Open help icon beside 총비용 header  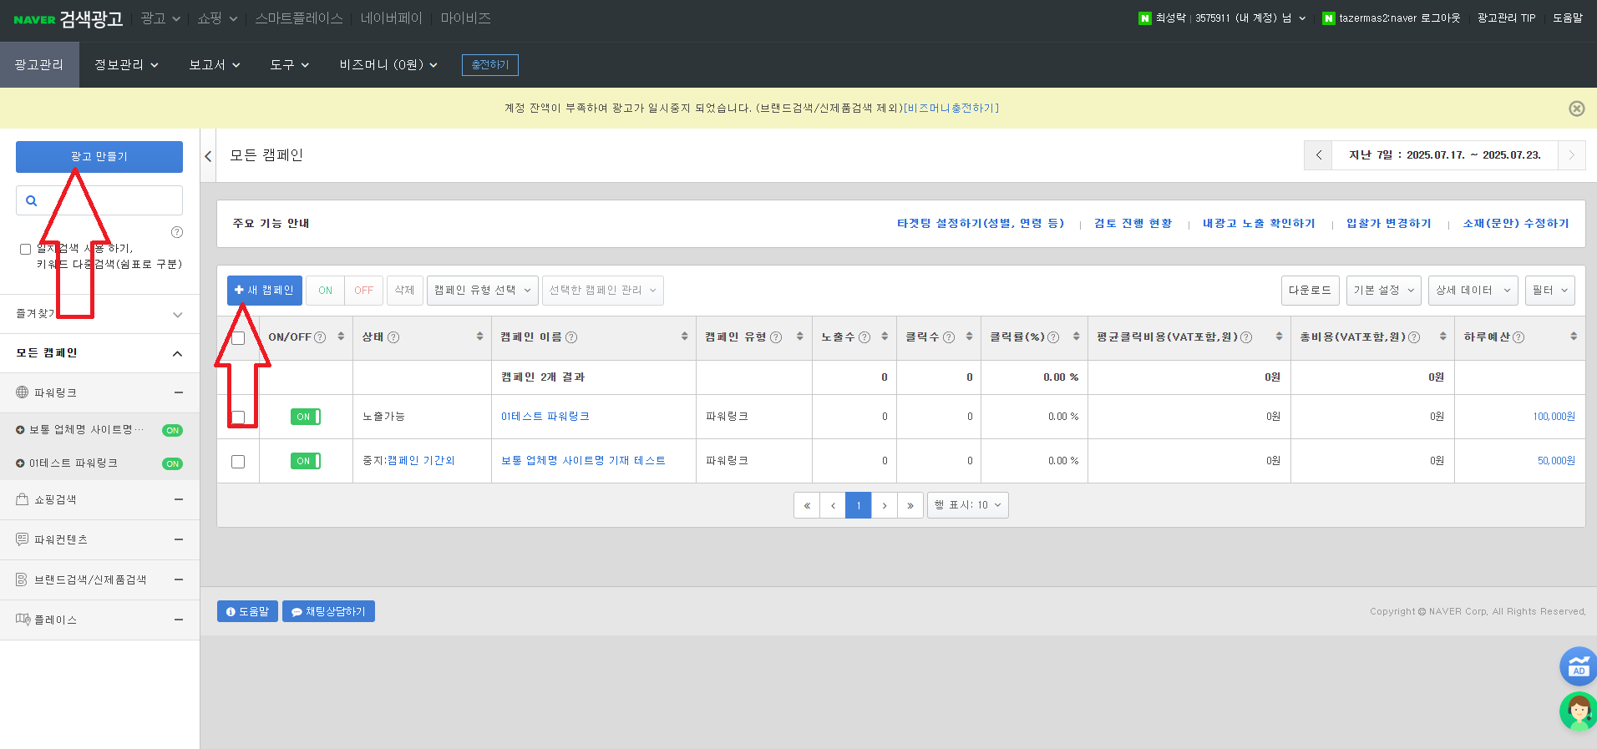1414,337
